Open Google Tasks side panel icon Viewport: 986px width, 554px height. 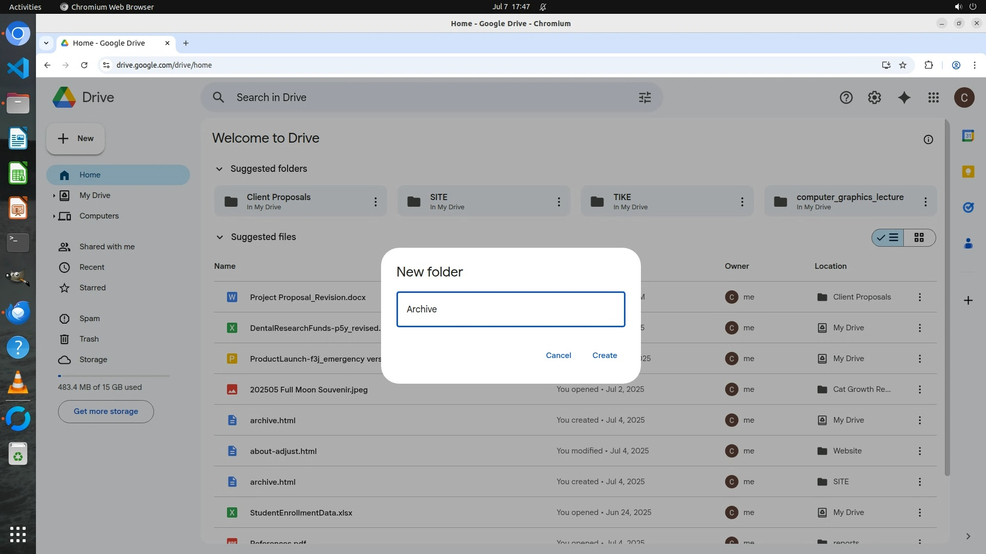coord(968,208)
